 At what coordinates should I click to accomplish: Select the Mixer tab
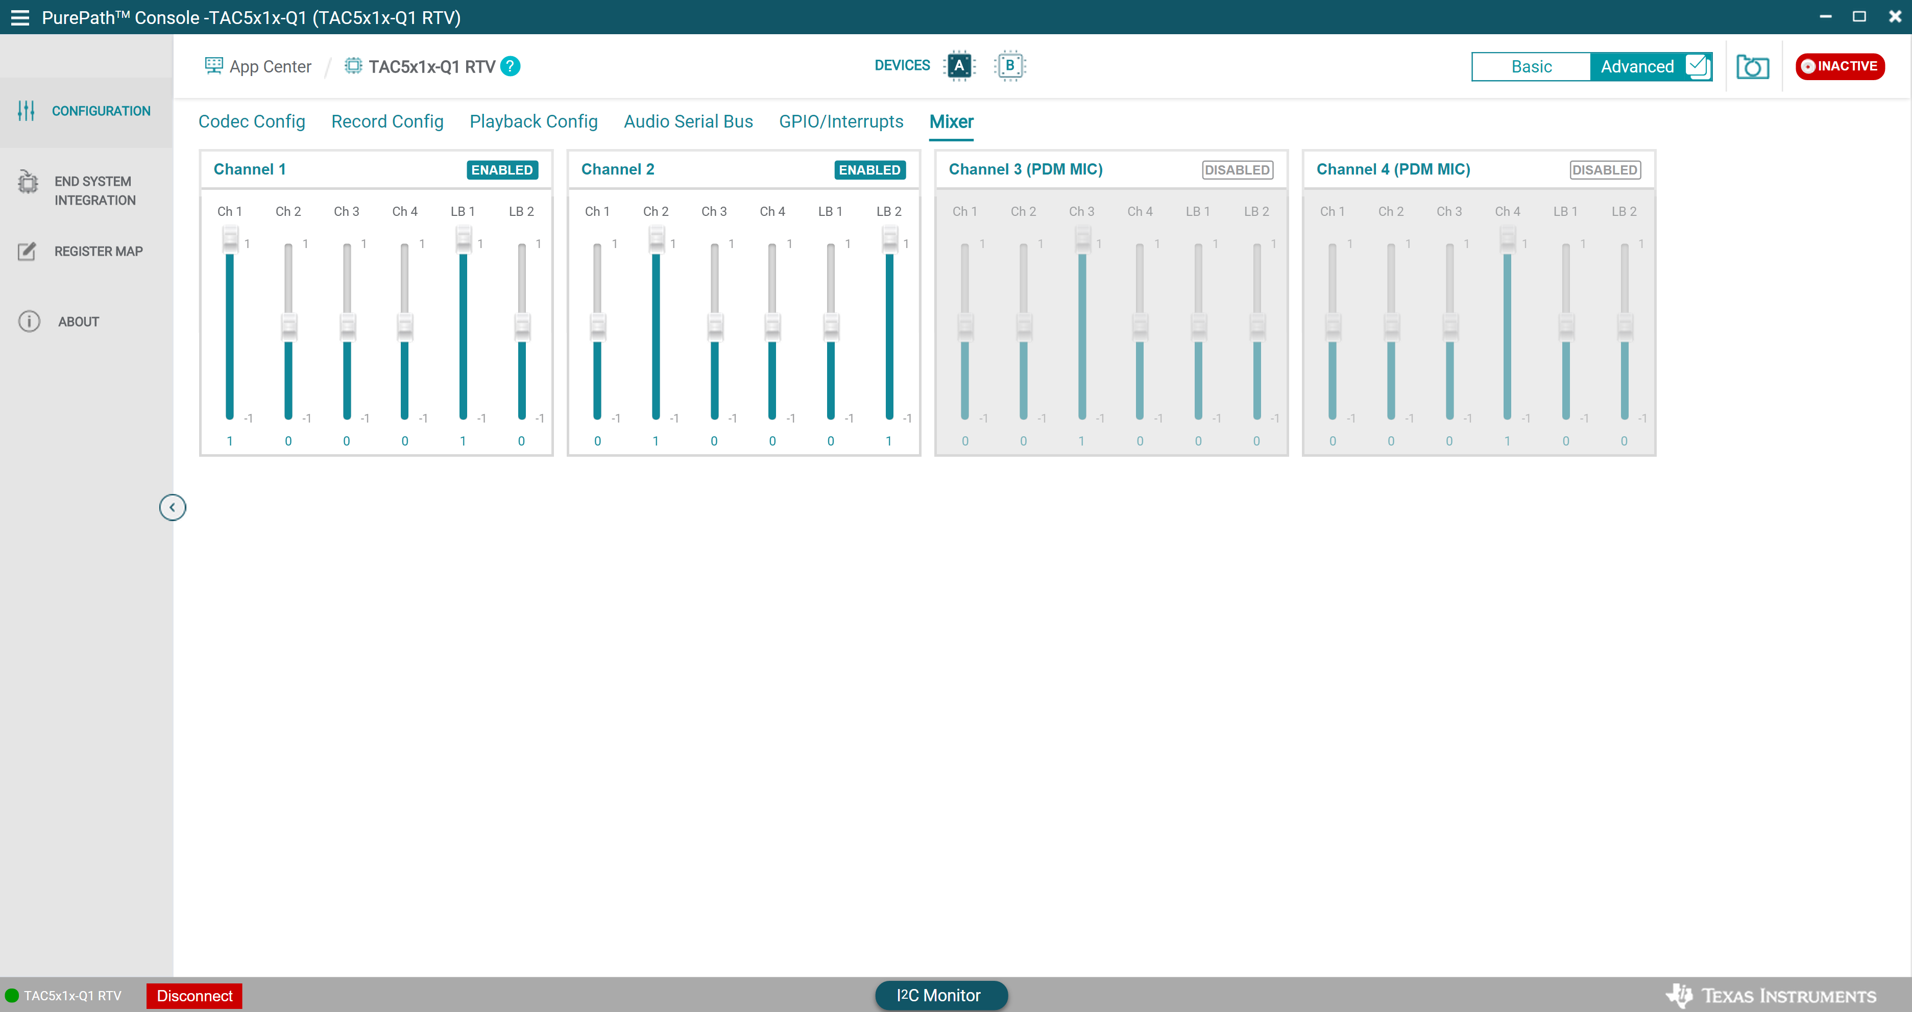click(951, 121)
